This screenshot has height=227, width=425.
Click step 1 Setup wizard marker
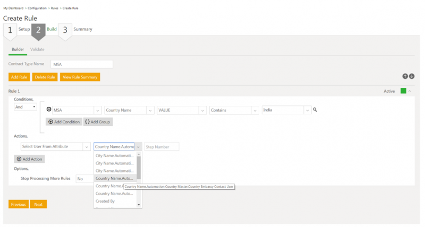click(x=9, y=30)
